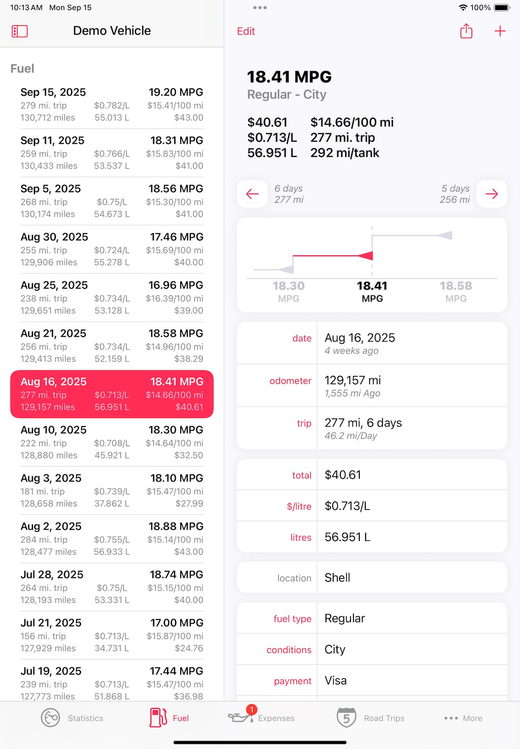Tap the share icon
Image resolution: width=520 pixels, height=749 pixels.
point(466,31)
